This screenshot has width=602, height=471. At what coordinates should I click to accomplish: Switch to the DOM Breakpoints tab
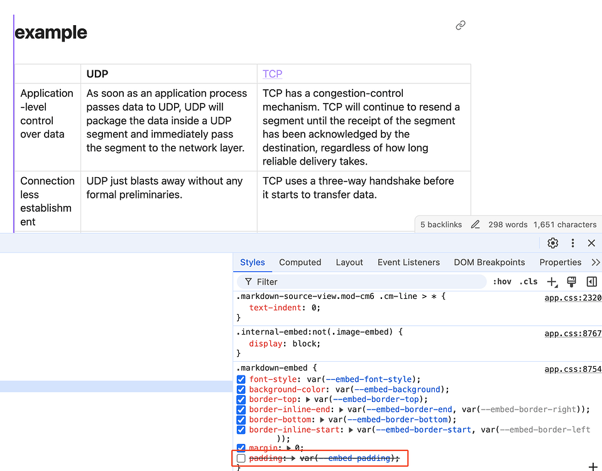[489, 263]
